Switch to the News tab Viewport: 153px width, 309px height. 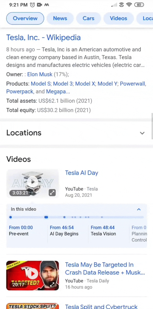tap(60, 18)
